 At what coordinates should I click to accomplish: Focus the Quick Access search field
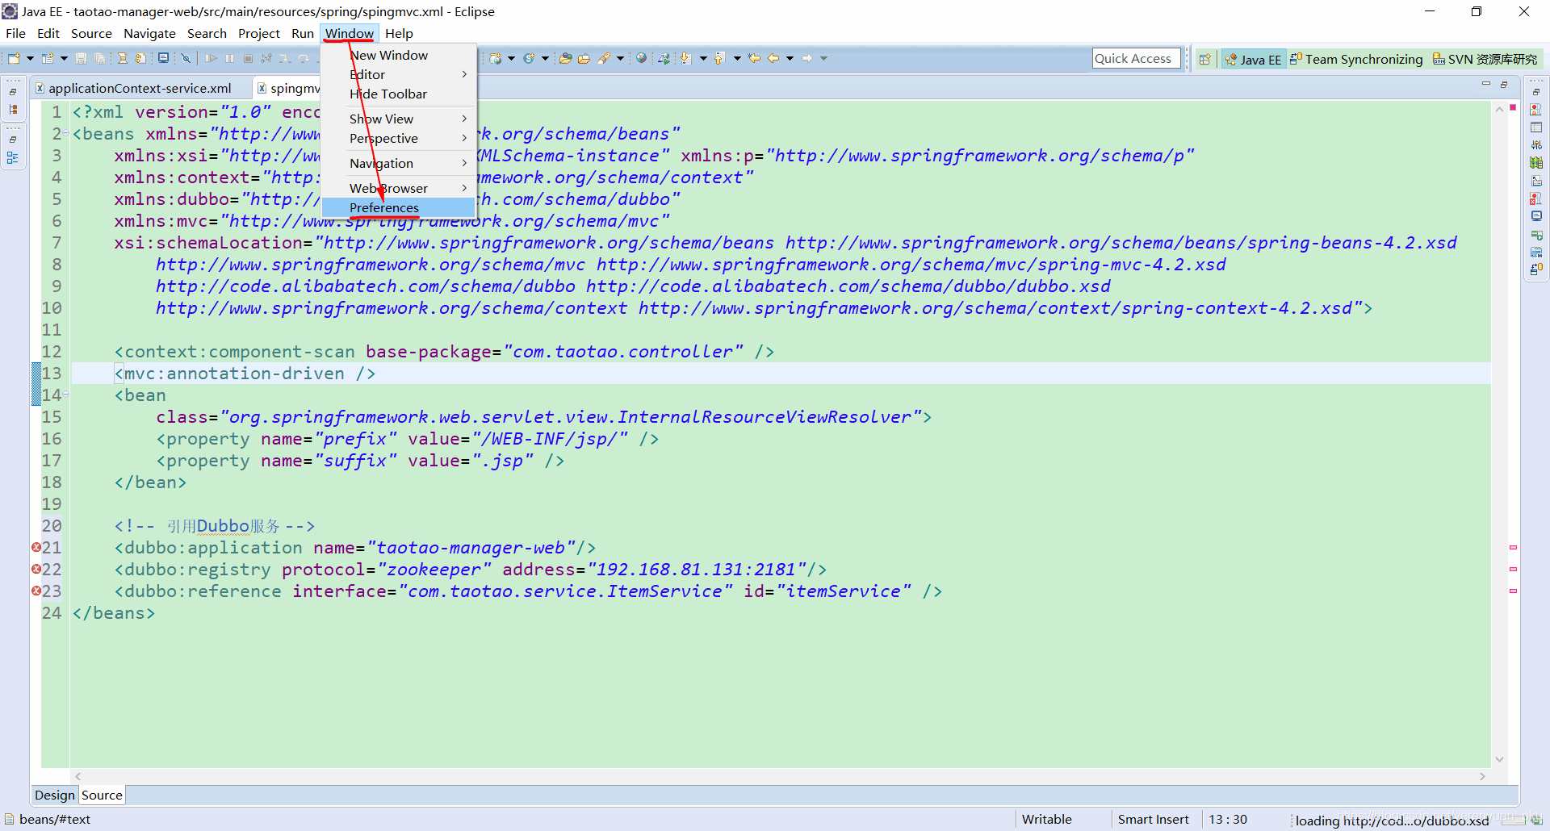pos(1136,58)
